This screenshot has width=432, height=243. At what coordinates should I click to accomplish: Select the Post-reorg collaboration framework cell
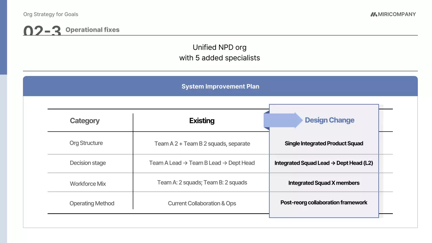(x=324, y=202)
